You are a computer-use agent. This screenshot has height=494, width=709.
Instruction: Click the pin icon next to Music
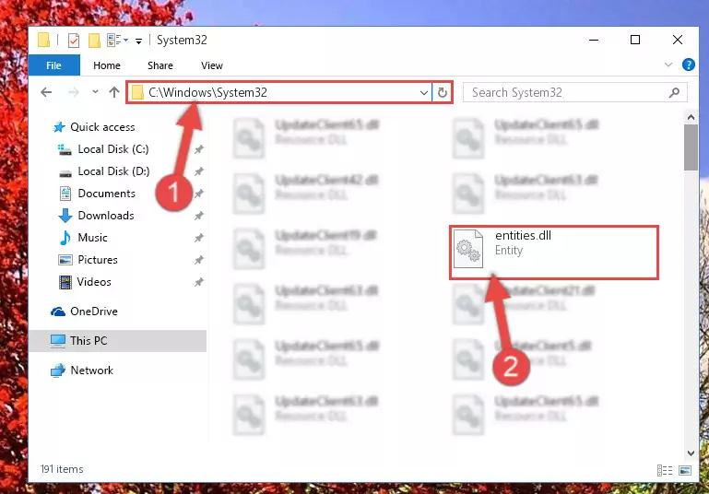tap(198, 238)
